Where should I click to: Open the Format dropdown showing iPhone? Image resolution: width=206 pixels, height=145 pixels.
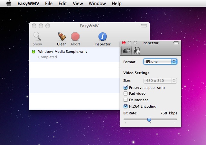160,62
